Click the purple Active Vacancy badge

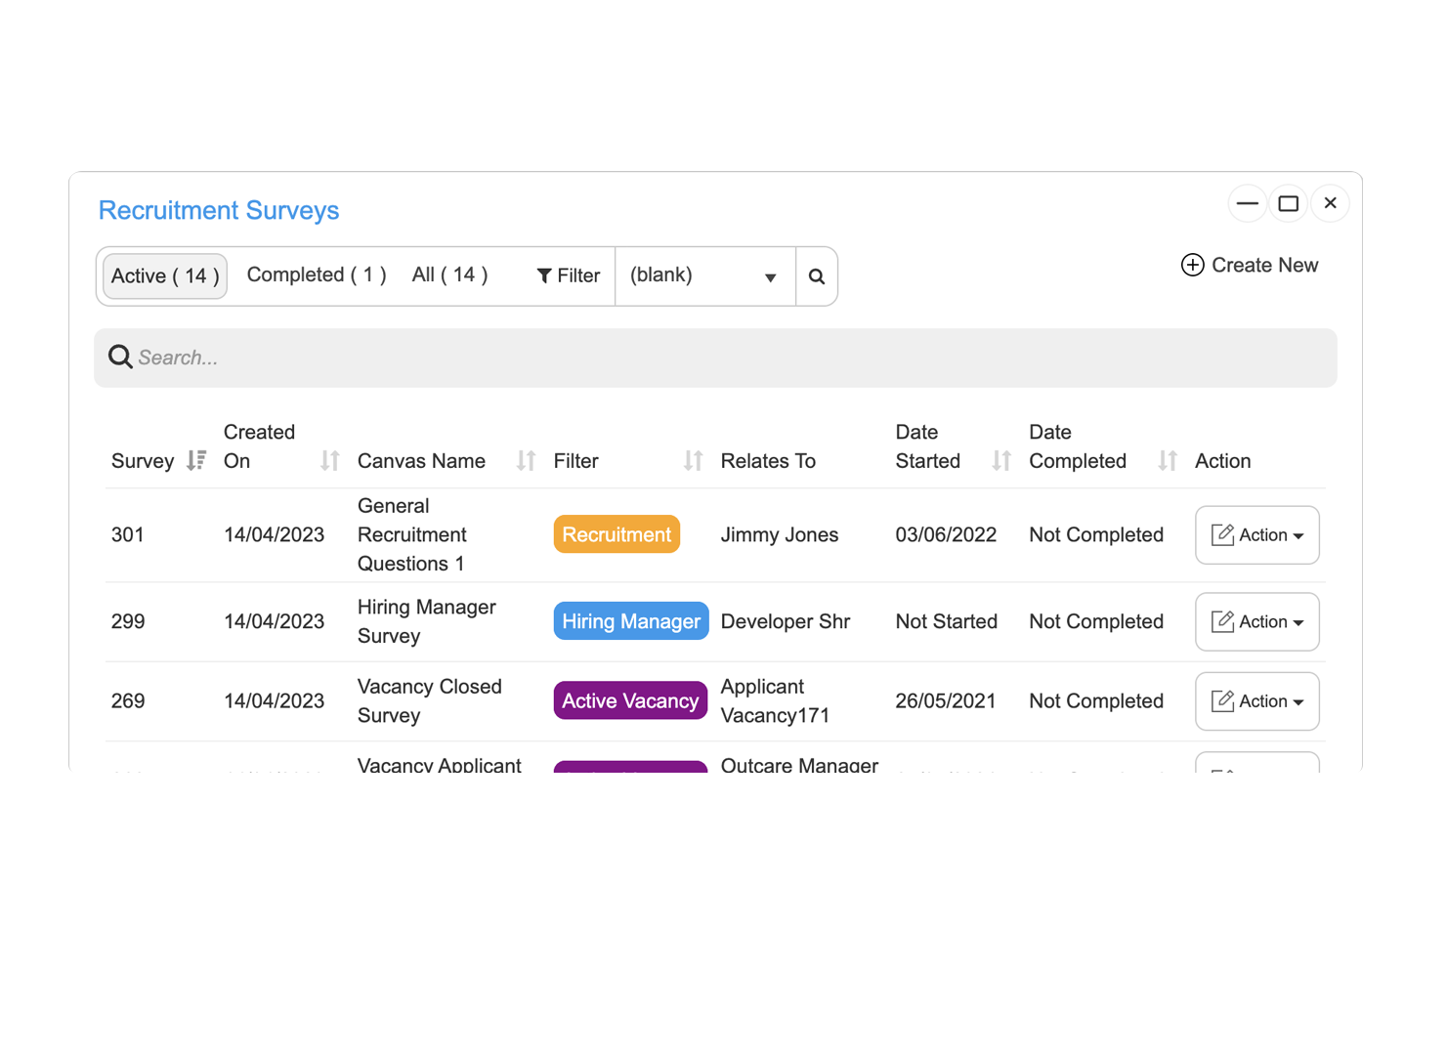coord(630,700)
